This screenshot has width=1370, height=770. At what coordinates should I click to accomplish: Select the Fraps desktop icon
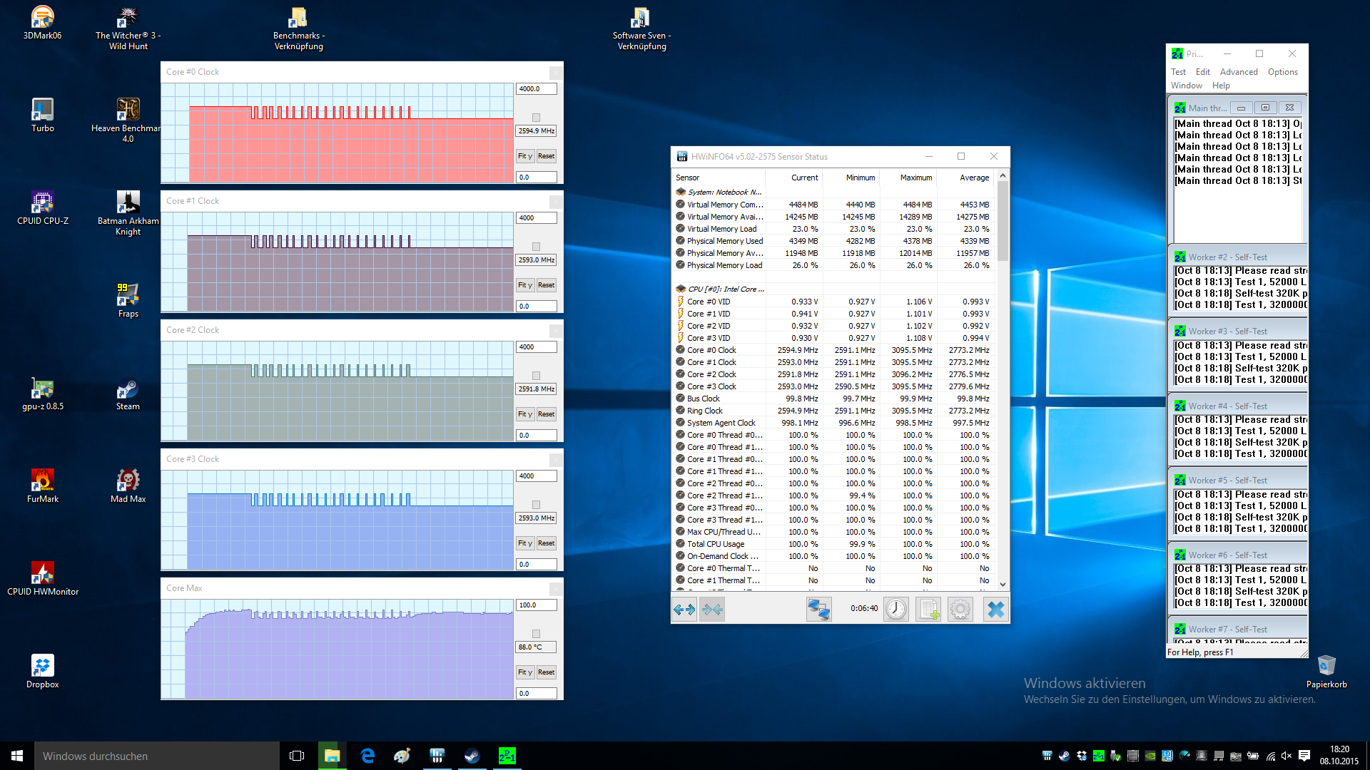(128, 300)
